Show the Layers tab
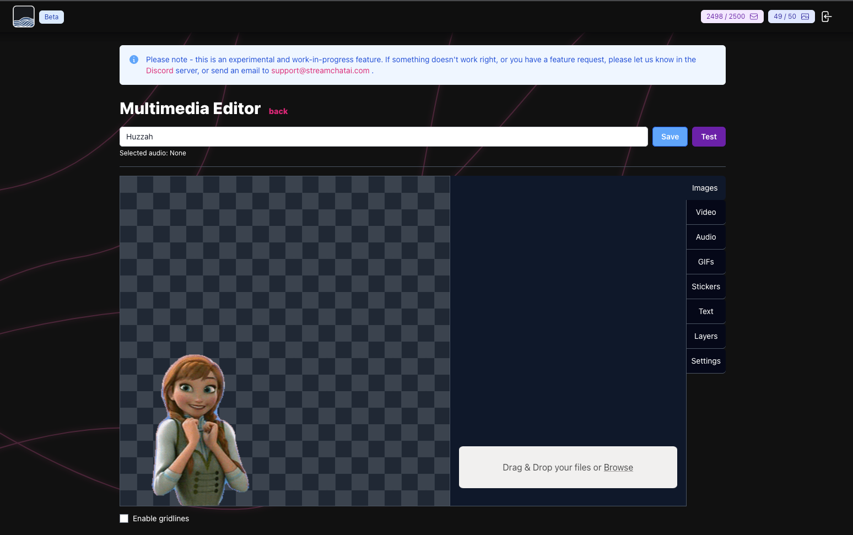The height and width of the screenshot is (535, 853). pos(705,336)
